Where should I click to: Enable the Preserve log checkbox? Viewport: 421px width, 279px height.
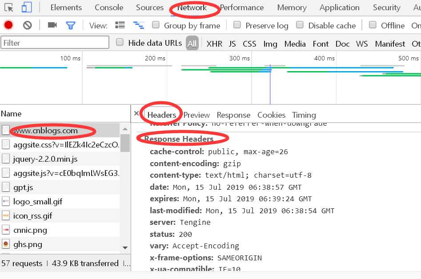[x=237, y=25]
